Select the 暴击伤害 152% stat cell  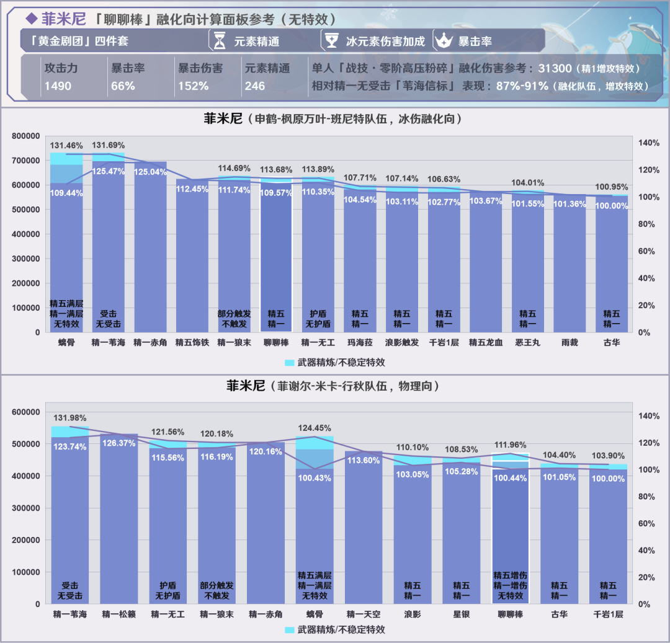200,77
